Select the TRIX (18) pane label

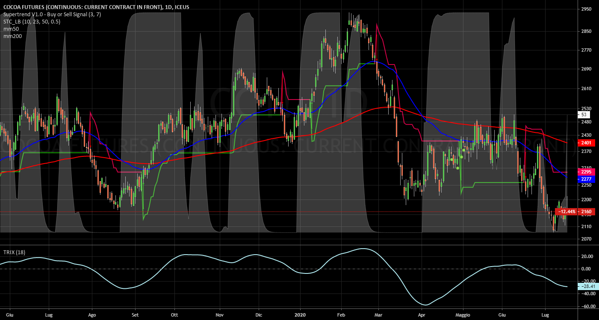(x=14, y=252)
